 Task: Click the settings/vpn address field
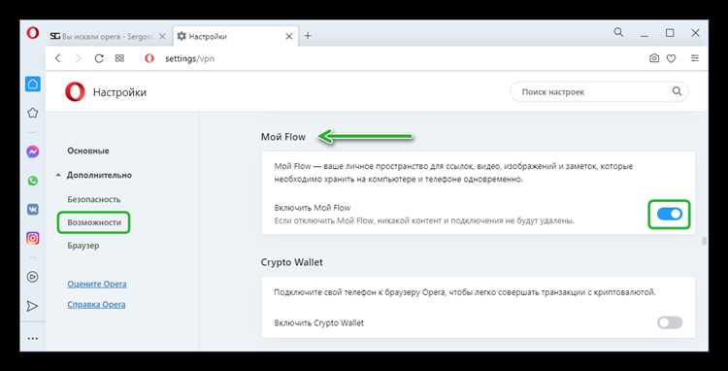point(190,58)
